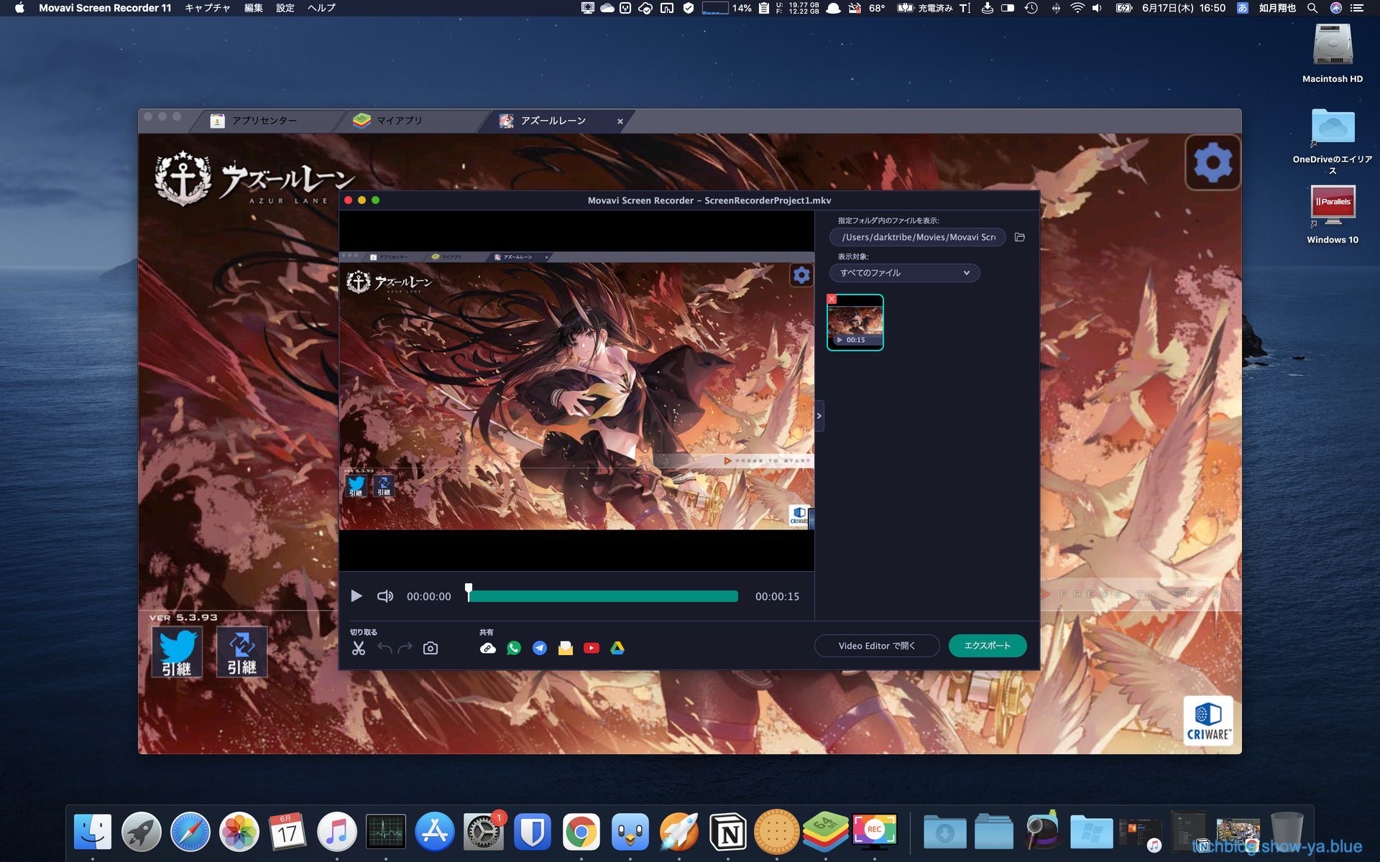Open the 設定 menu in the menu bar
The height and width of the screenshot is (862, 1380).
pos(285,8)
